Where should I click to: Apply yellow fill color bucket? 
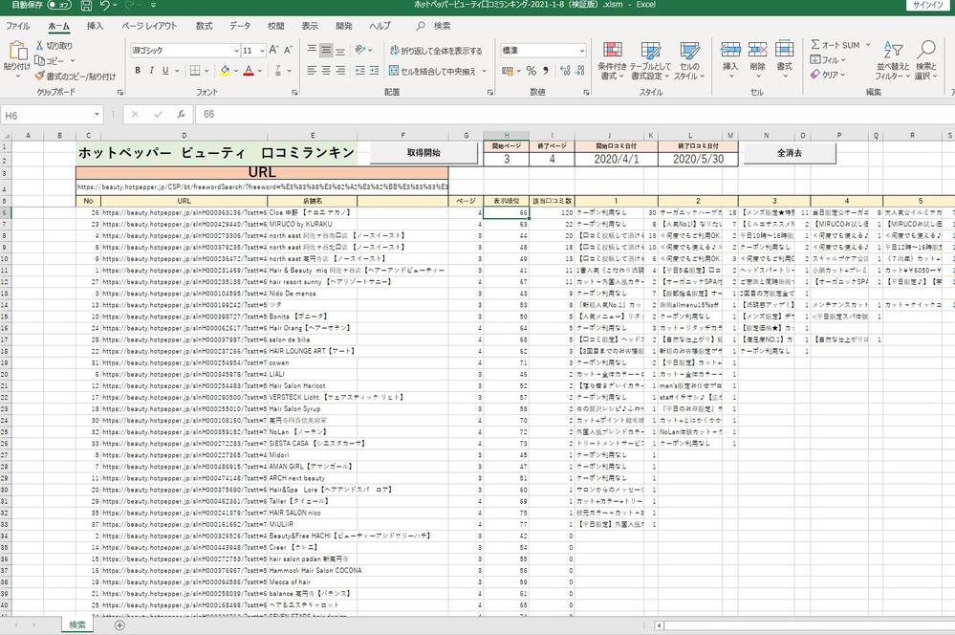click(x=225, y=71)
